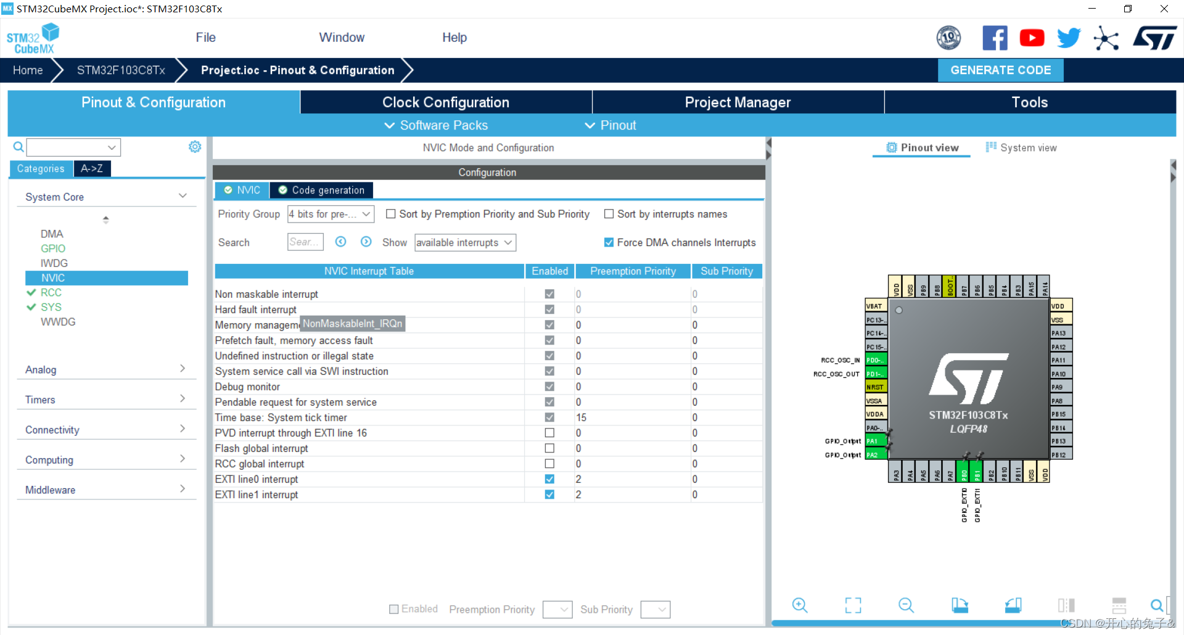Rotate chip clockwise icon in pinout toolbar
Viewport: 1184px width, 635px height.
coord(960,605)
